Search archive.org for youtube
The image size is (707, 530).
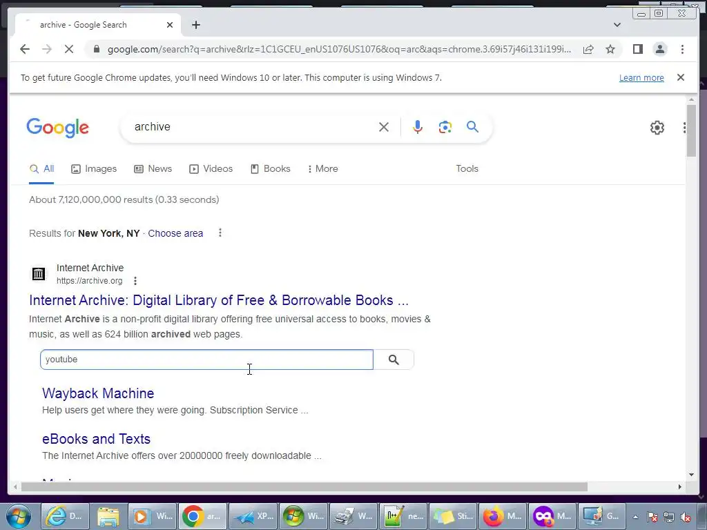(x=394, y=360)
